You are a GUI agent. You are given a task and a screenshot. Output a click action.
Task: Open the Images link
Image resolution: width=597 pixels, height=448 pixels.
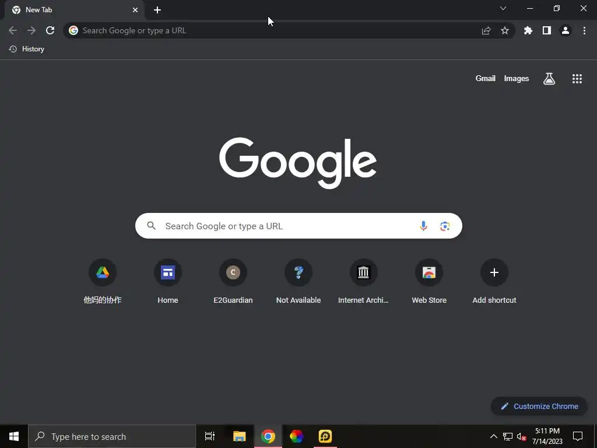click(x=517, y=79)
